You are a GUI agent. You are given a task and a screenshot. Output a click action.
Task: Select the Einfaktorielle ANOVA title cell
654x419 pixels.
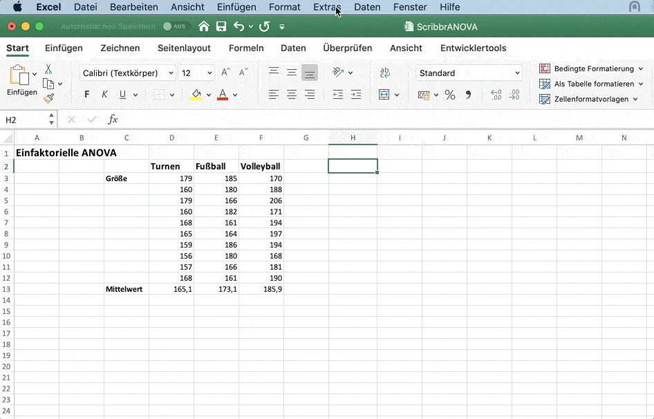[66, 153]
